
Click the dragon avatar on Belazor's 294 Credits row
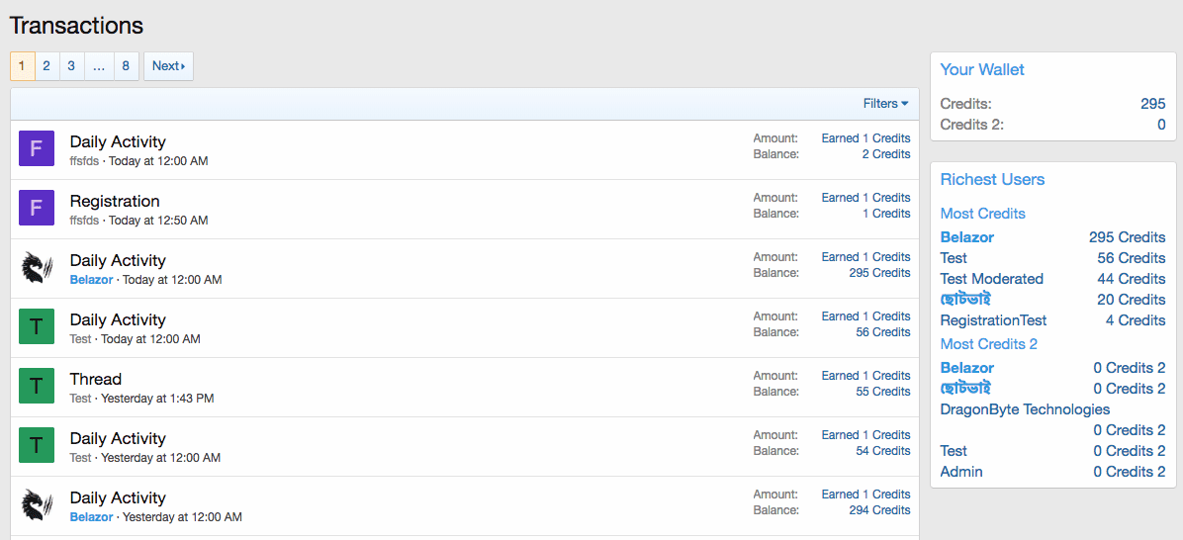37,505
